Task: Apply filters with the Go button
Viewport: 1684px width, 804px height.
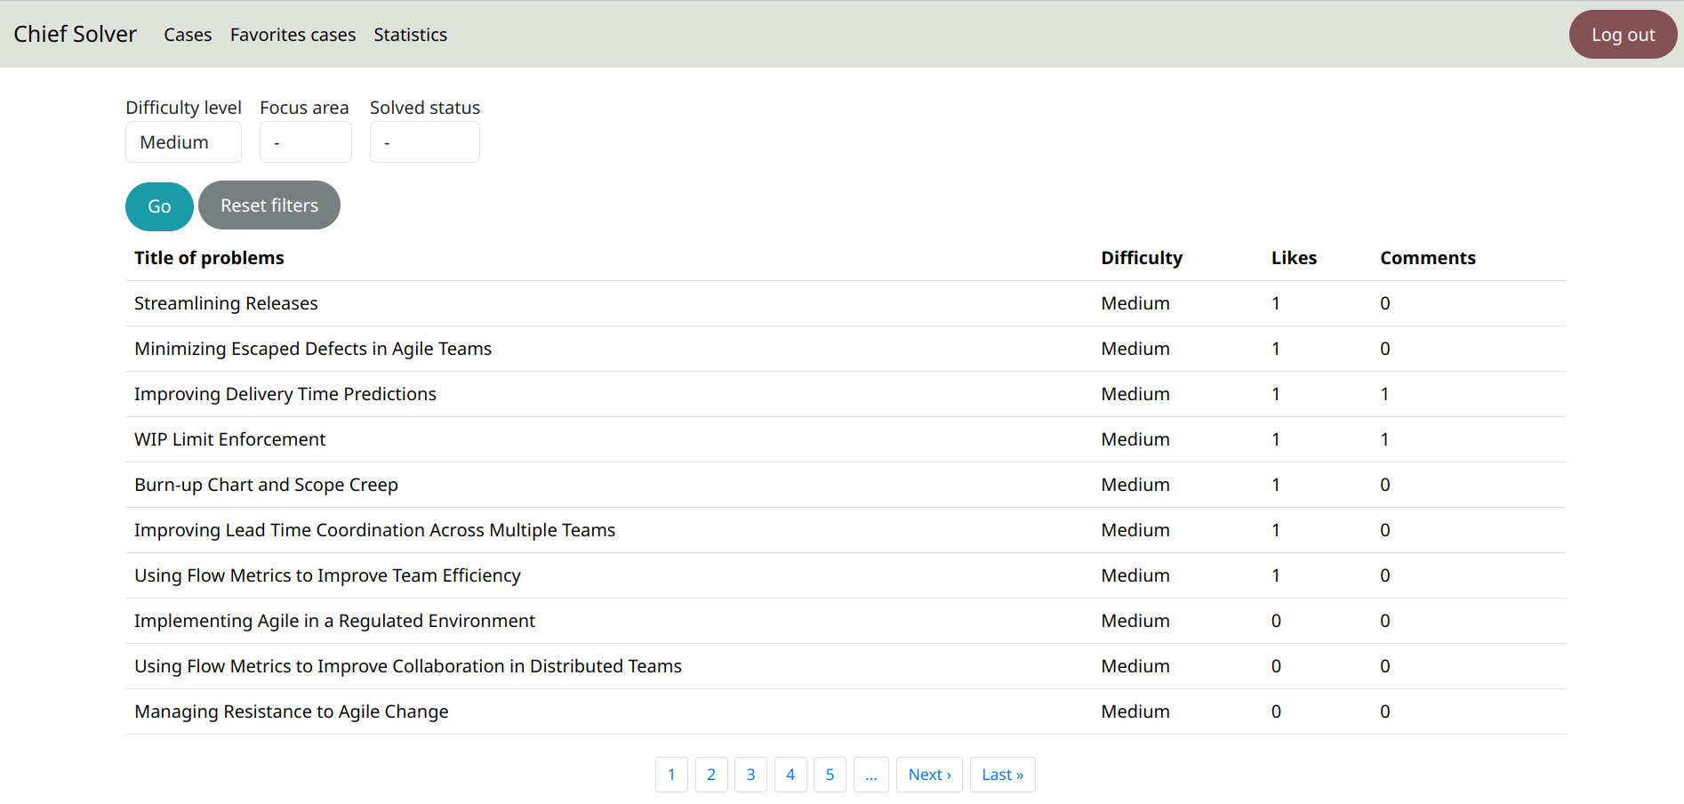Action: coord(159,206)
